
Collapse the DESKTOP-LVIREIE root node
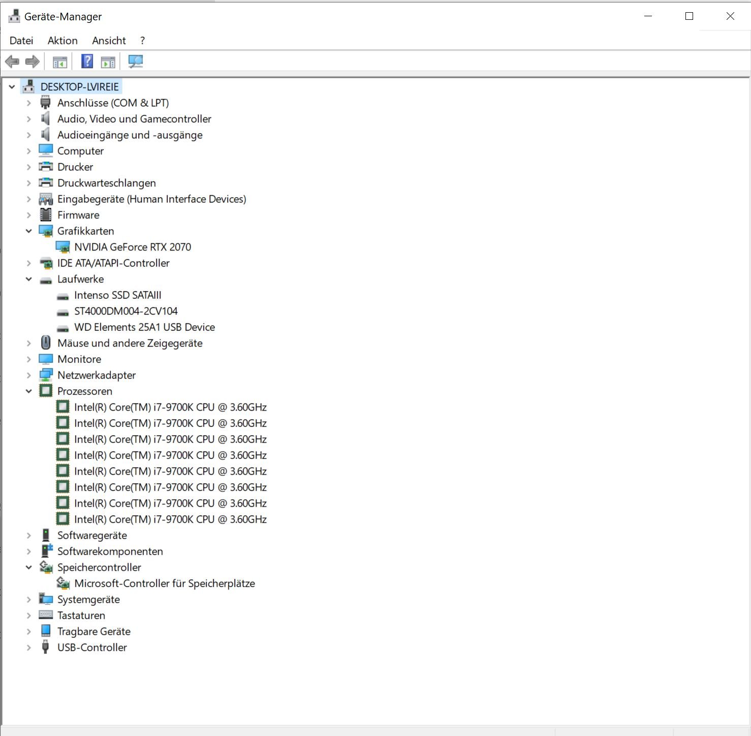(x=12, y=87)
